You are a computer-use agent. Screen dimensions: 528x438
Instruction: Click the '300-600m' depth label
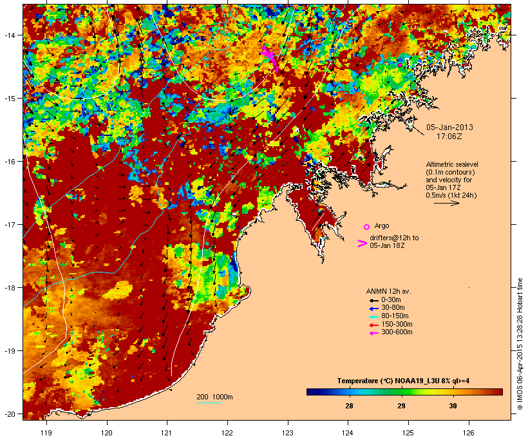[x=397, y=332]
